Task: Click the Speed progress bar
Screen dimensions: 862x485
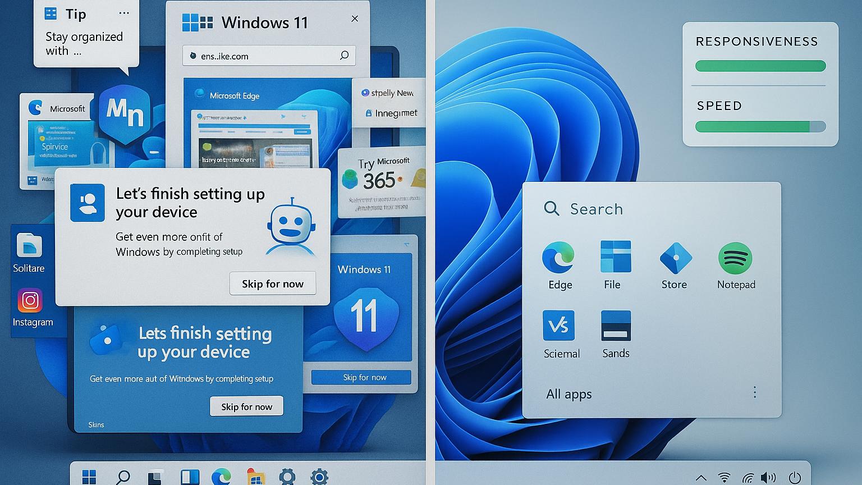Action: coord(760,127)
